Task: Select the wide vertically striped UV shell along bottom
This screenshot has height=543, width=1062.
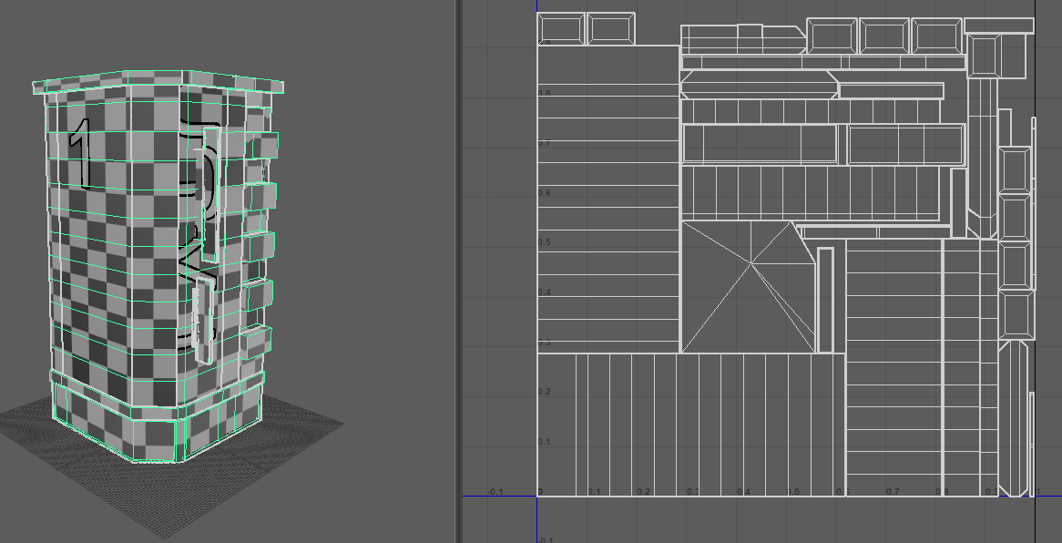Action: tap(690, 425)
